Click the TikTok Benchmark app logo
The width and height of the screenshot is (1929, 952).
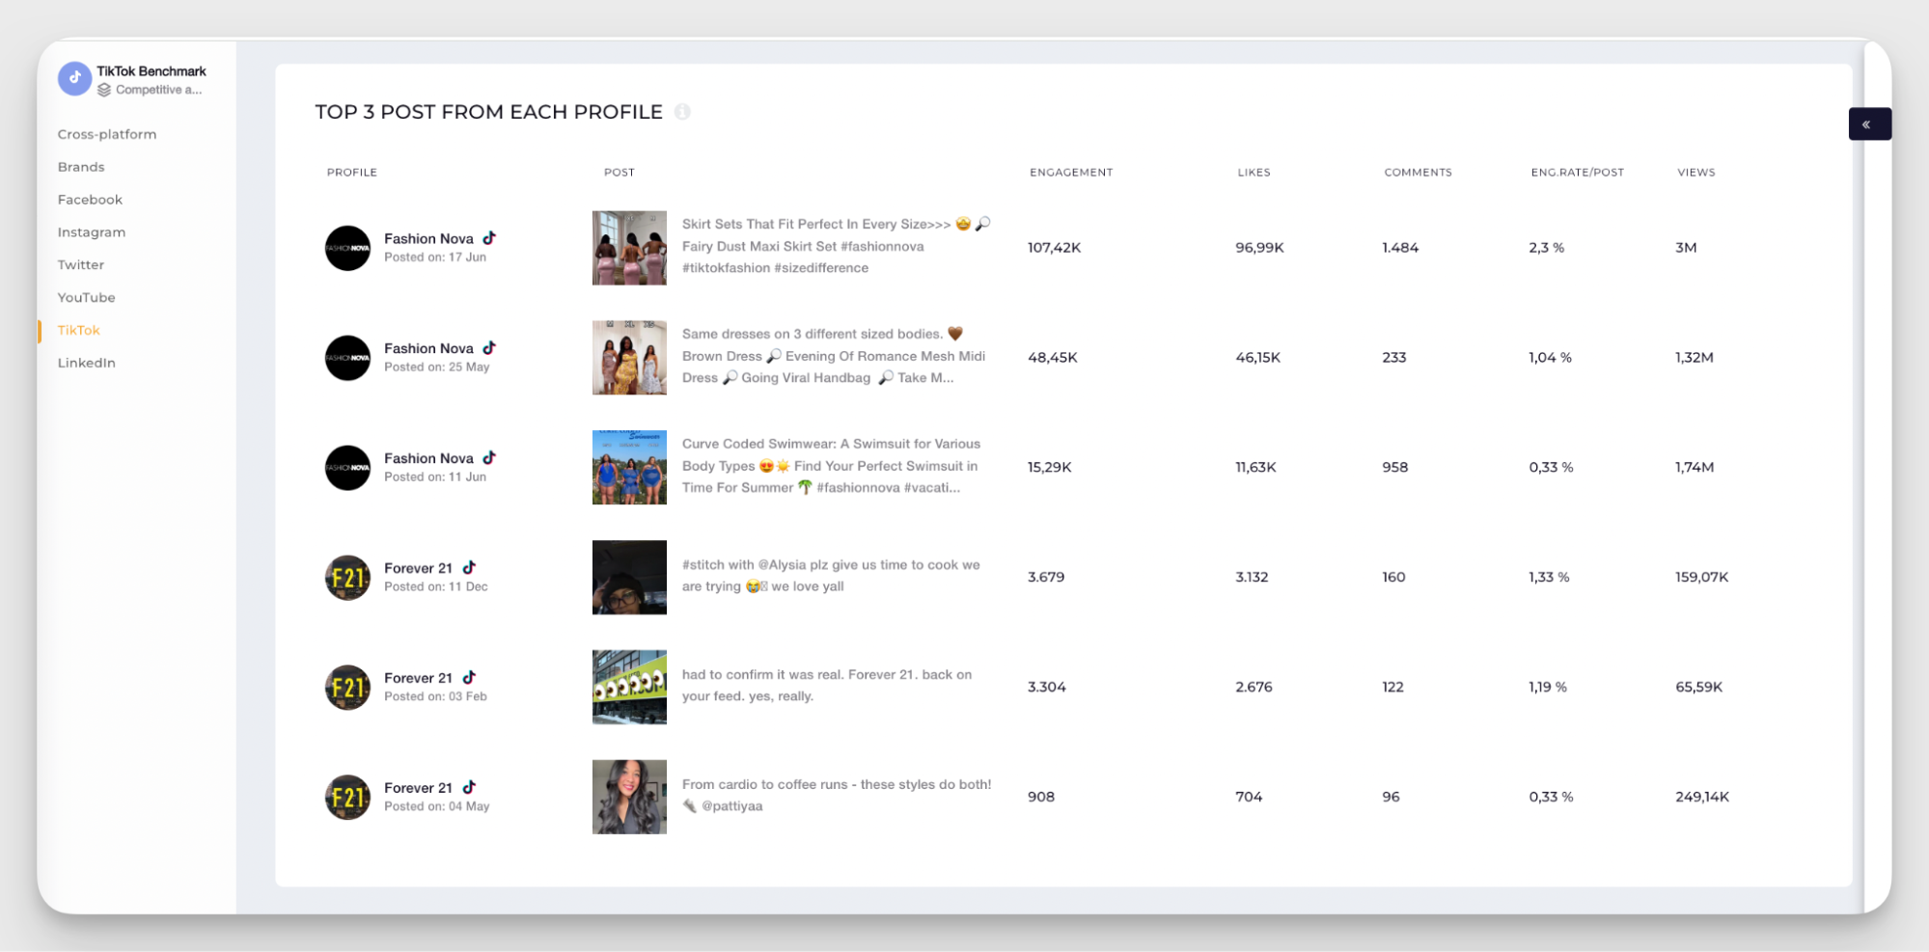pos(74,78)
